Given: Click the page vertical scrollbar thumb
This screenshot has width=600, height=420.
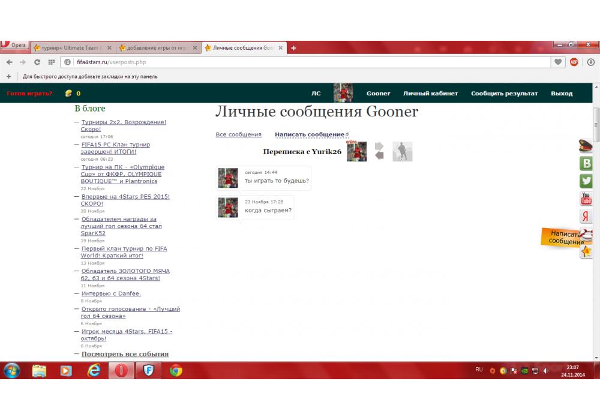Looking at the screenshot, I should pyautogui.click(x=596, y=125).
